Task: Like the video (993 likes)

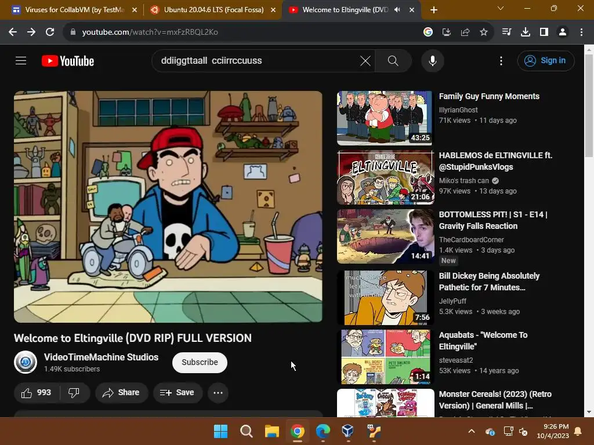Action: pyautogui.click(x=37, y=393)
